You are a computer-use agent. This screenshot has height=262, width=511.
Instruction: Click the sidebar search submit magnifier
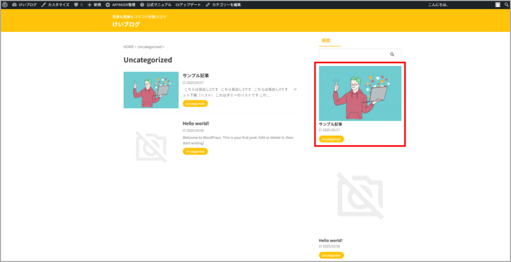pyautogui.click(x=392, y=54)
